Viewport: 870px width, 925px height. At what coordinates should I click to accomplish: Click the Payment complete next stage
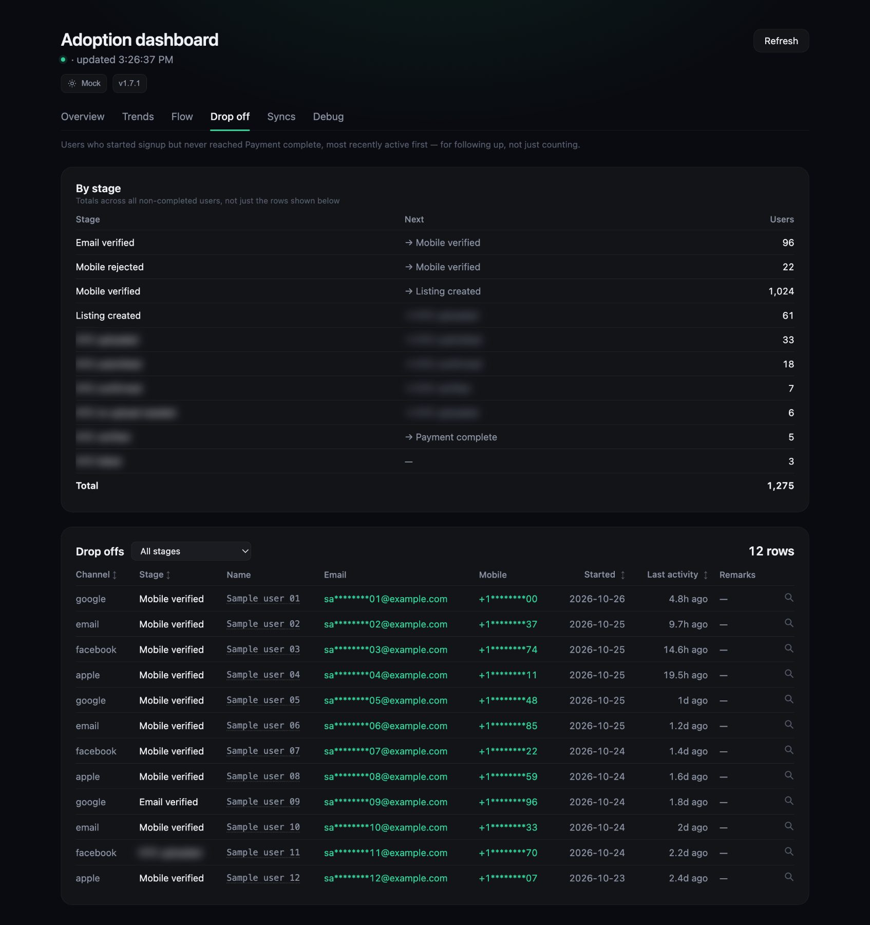[x=451, y=437]
